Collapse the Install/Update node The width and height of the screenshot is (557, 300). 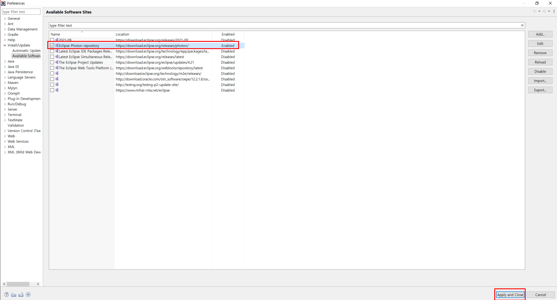[x=5, y=45]
